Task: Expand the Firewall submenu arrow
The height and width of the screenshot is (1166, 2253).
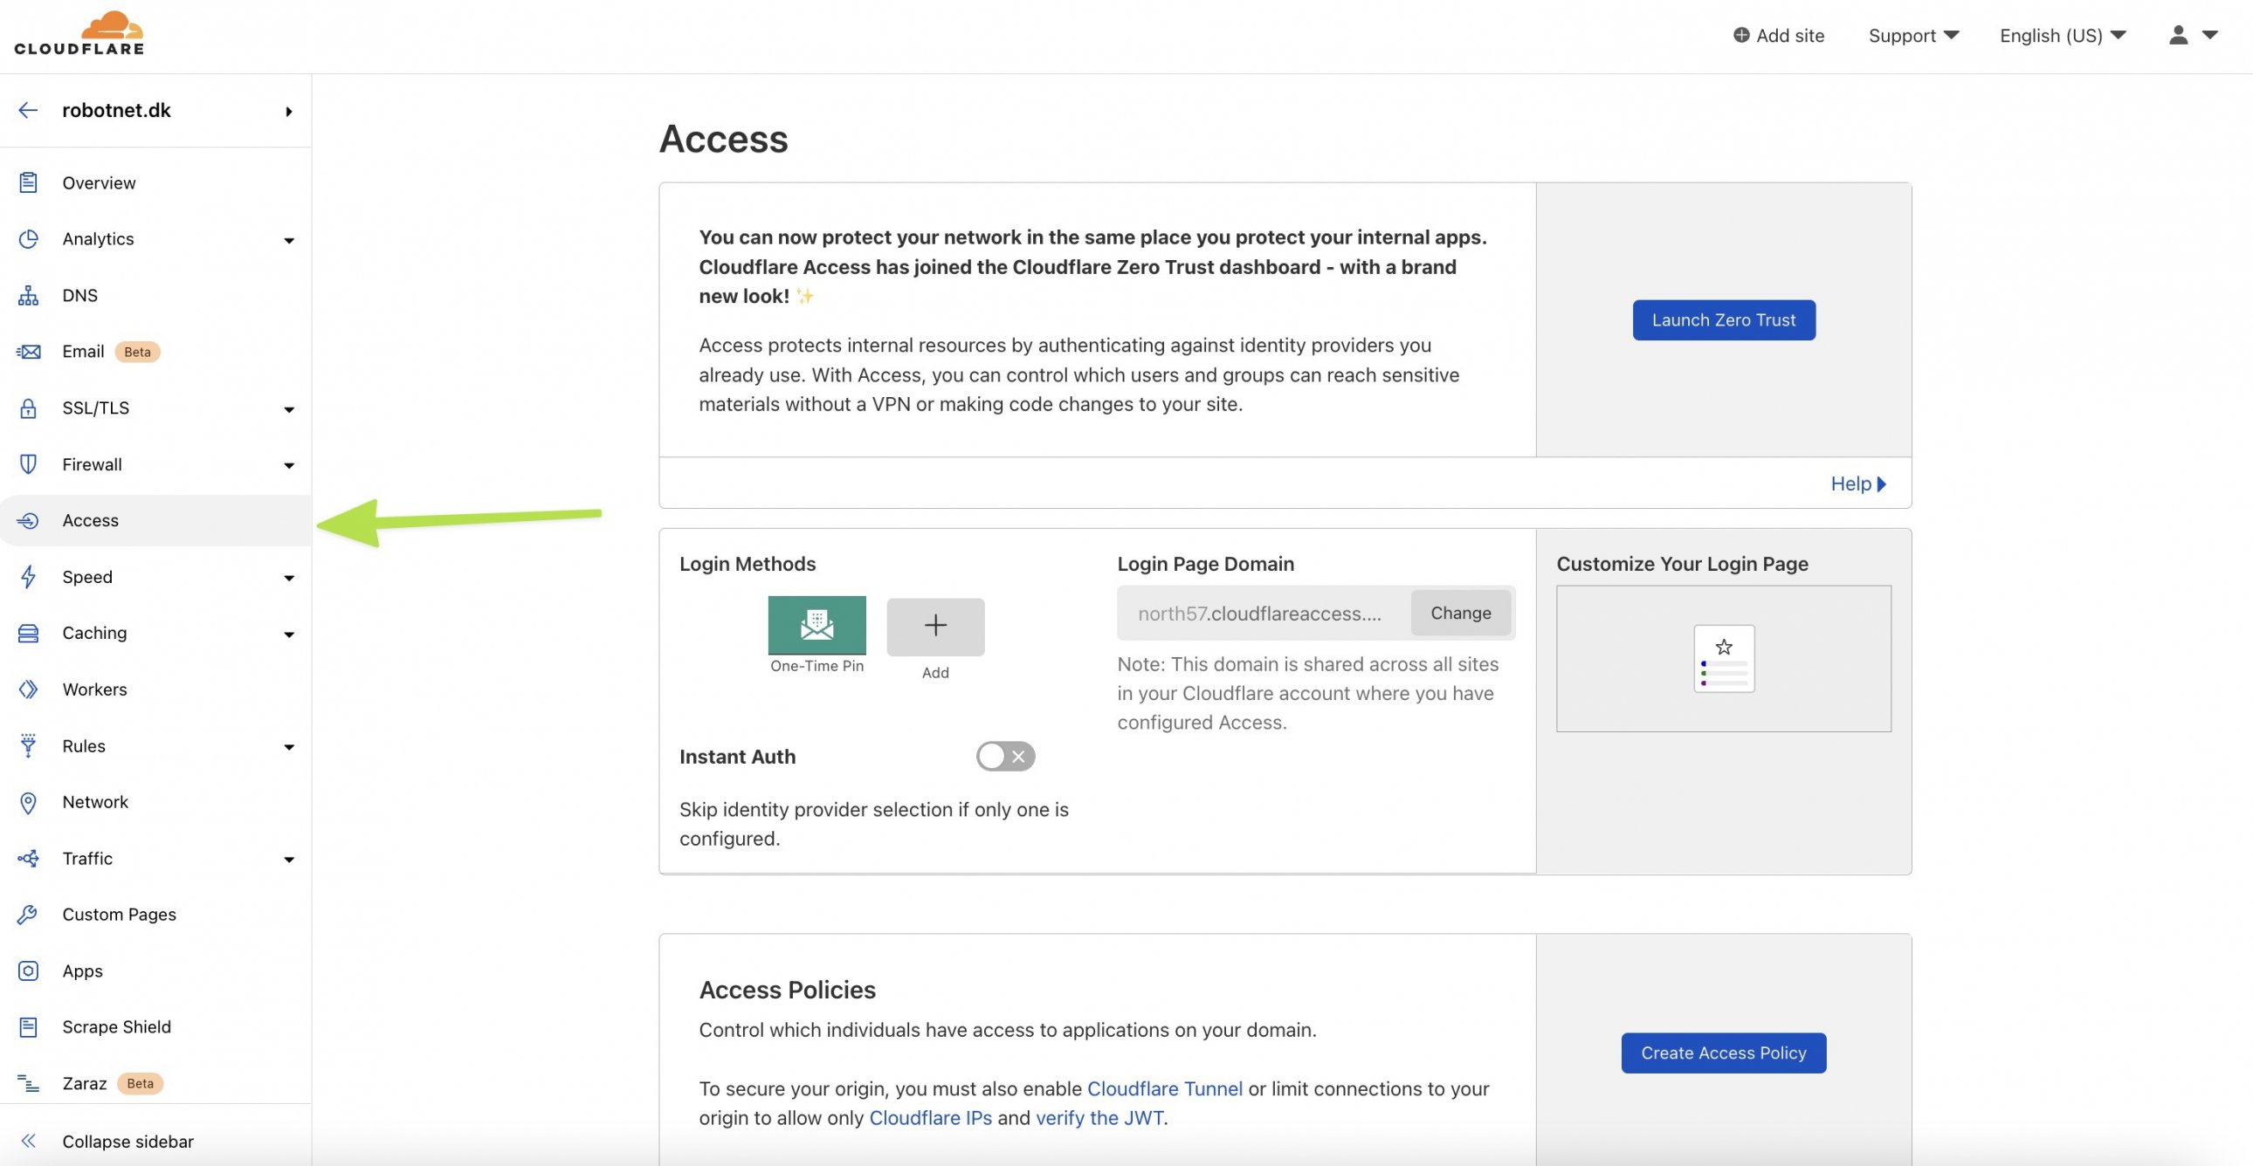Action: [289, 466]
